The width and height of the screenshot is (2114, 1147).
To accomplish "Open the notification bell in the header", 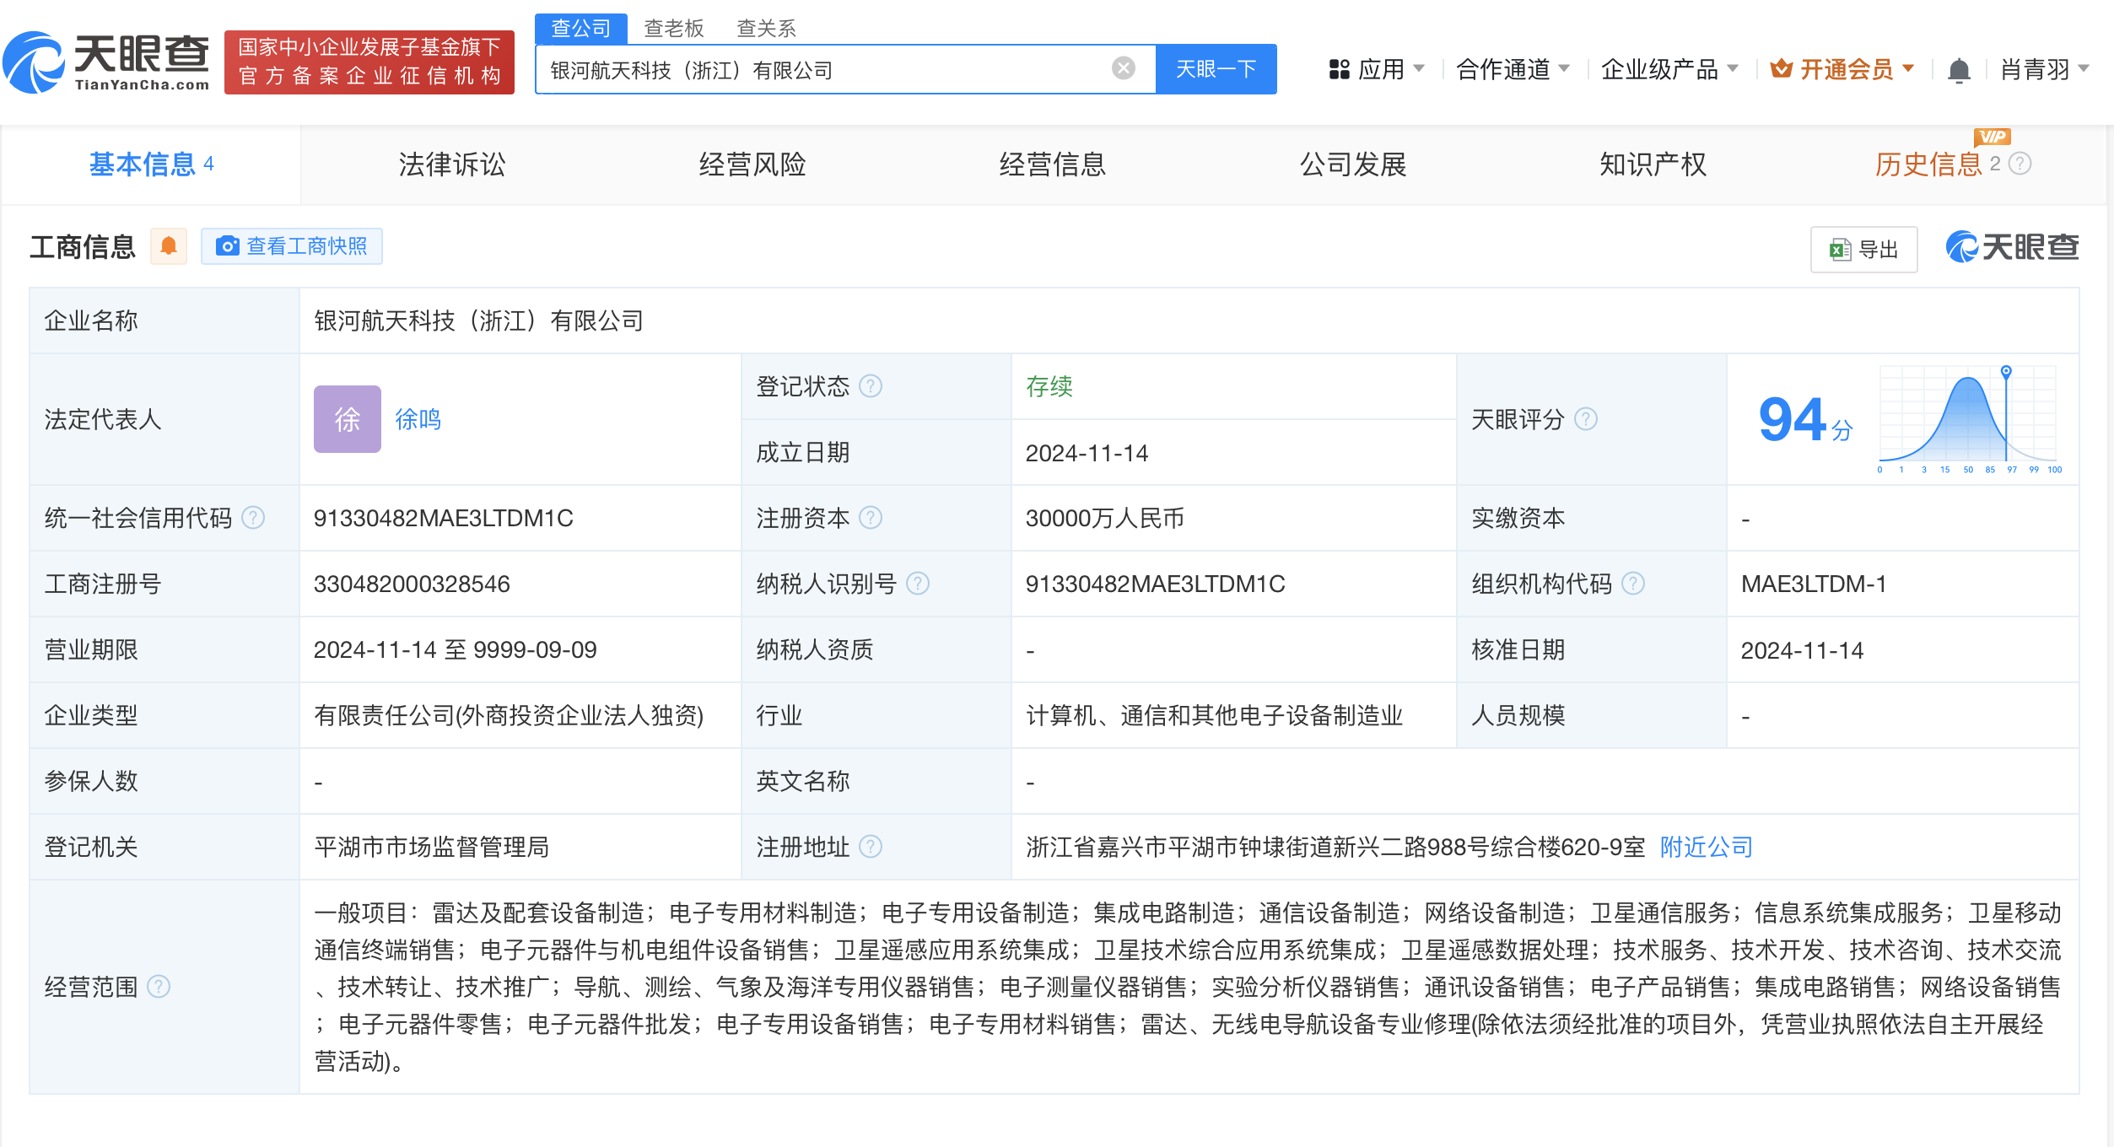I will click(x=1959, y=70).
